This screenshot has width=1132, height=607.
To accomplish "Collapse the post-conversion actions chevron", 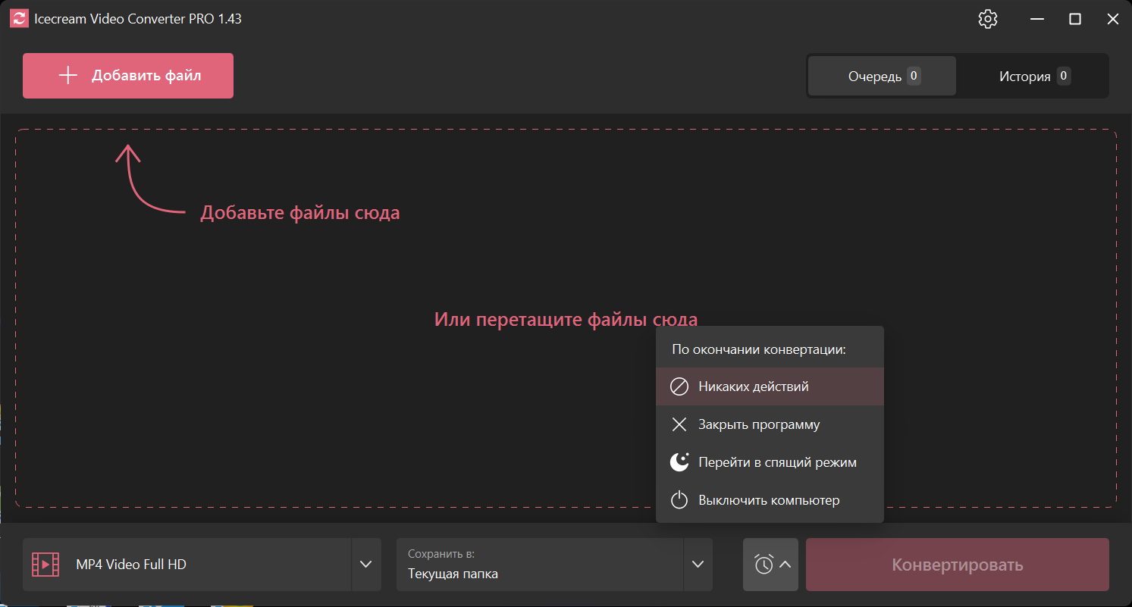I will (786, 565).
